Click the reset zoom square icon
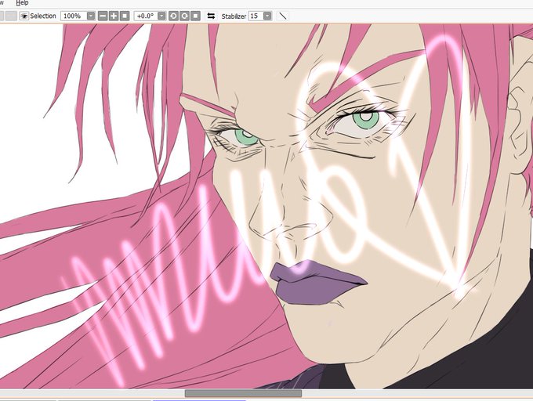This screenshot has height=401, width=533. click(x=125, y=16)
